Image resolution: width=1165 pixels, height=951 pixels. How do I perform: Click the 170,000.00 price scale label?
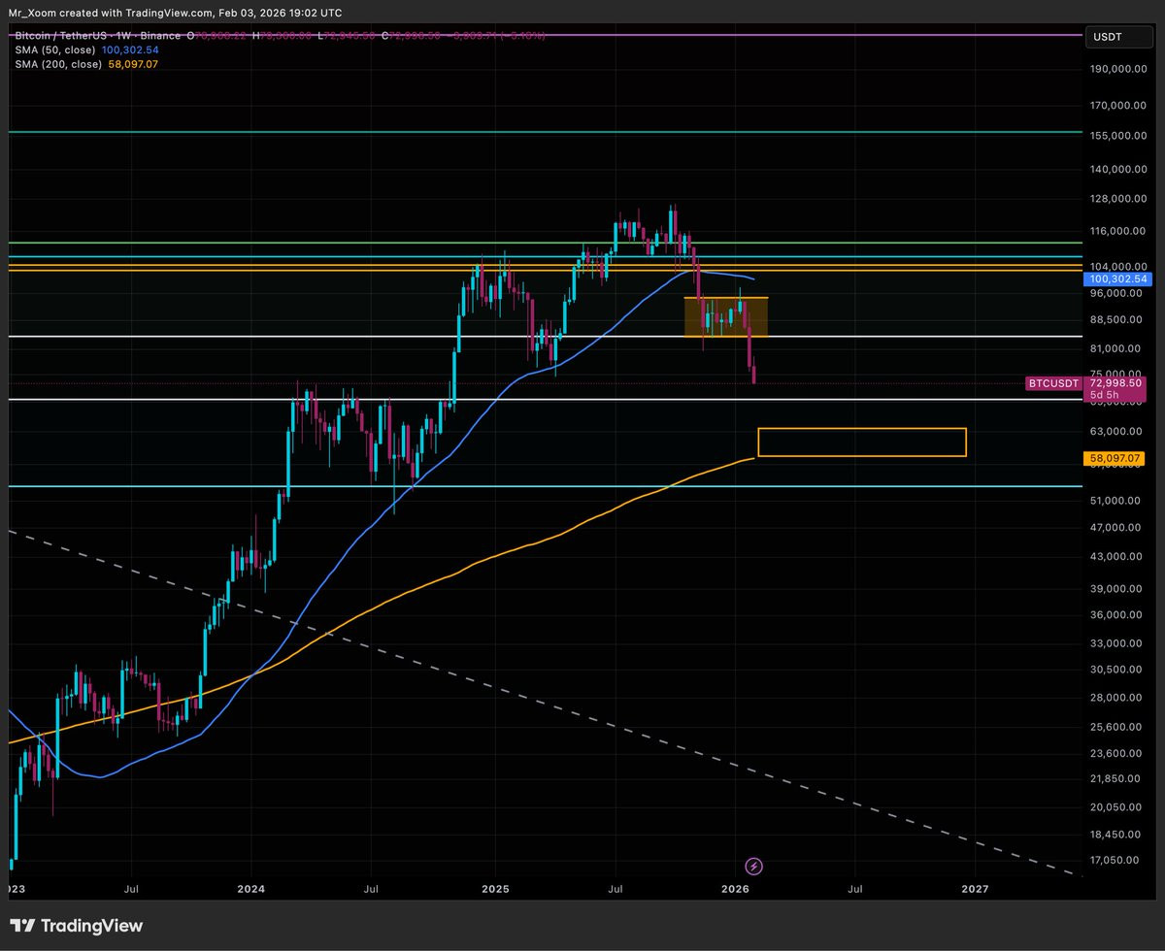[1117, 105]
